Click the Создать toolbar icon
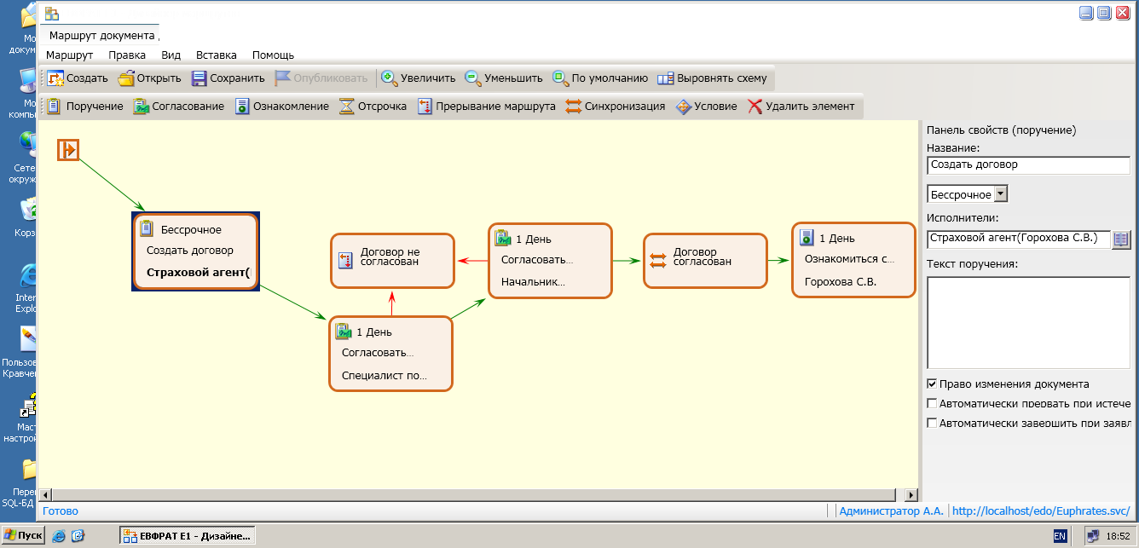 [x=55, y=78]
